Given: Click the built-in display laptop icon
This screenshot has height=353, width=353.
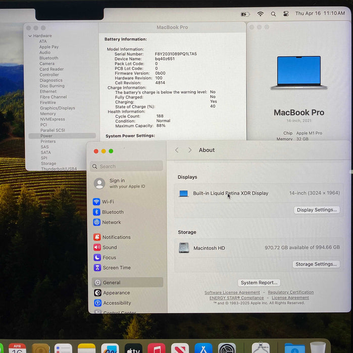Looking at the screenshot, I should coord(183,193).
